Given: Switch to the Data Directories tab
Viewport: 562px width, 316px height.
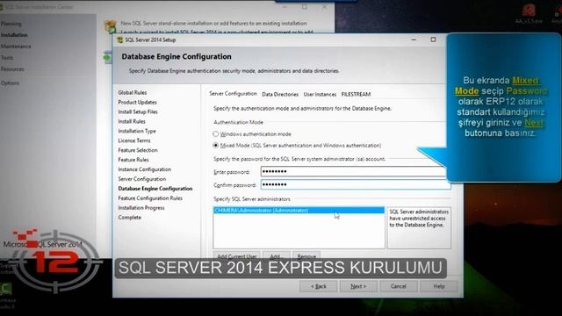Looking at the screenshot, I should click(x=280, y=94).
